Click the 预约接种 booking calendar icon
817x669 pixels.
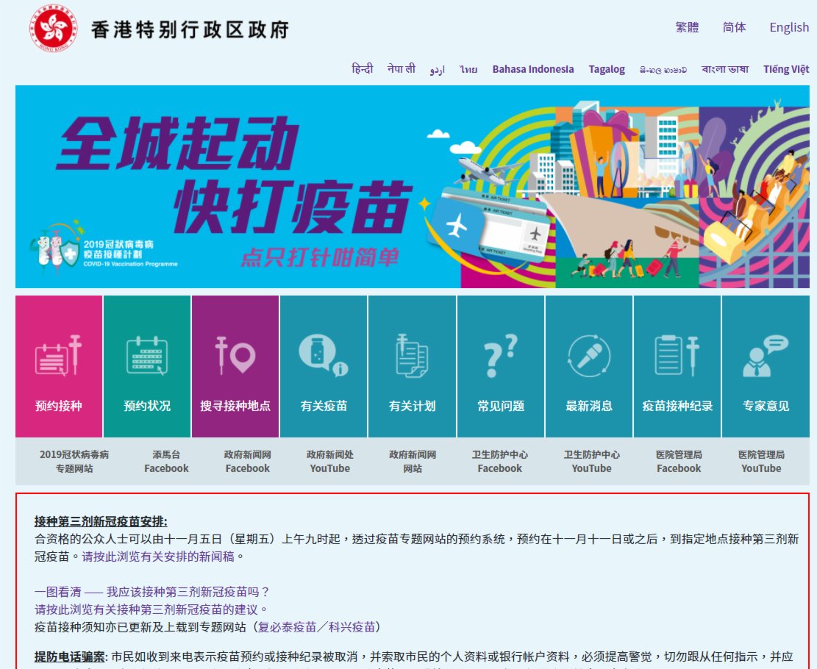pos(58,357)
